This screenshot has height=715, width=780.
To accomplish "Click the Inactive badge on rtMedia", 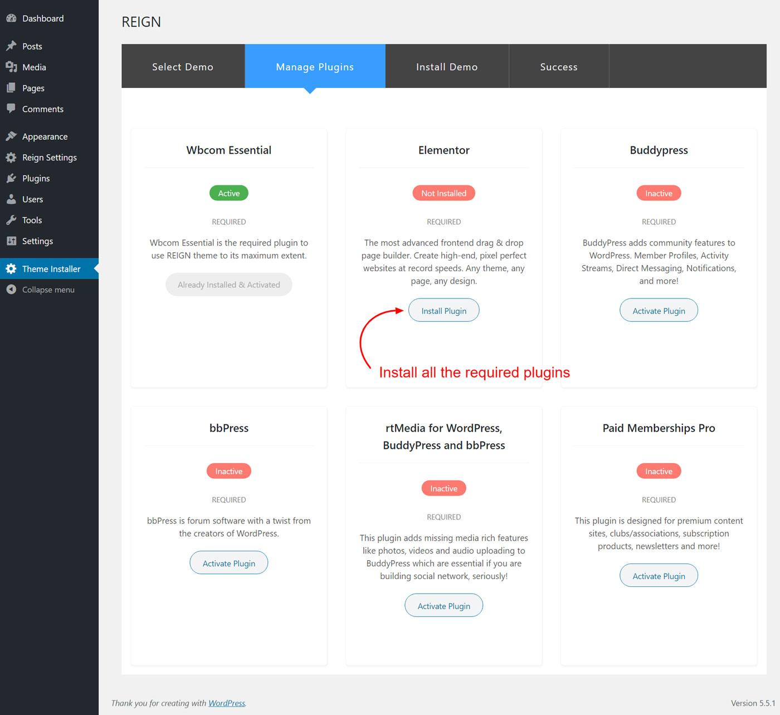I will pos(444,488).
